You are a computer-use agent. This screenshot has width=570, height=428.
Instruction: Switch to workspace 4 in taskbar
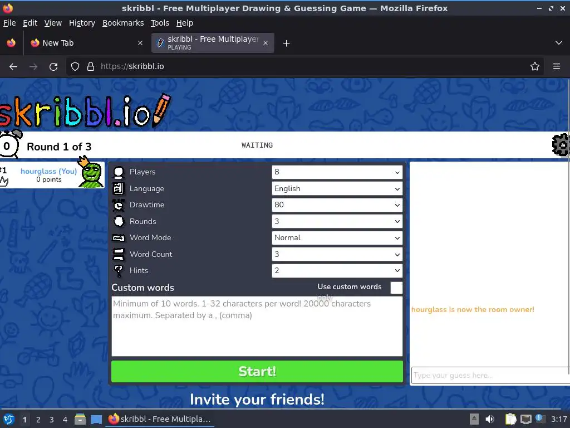pos(65,420)
